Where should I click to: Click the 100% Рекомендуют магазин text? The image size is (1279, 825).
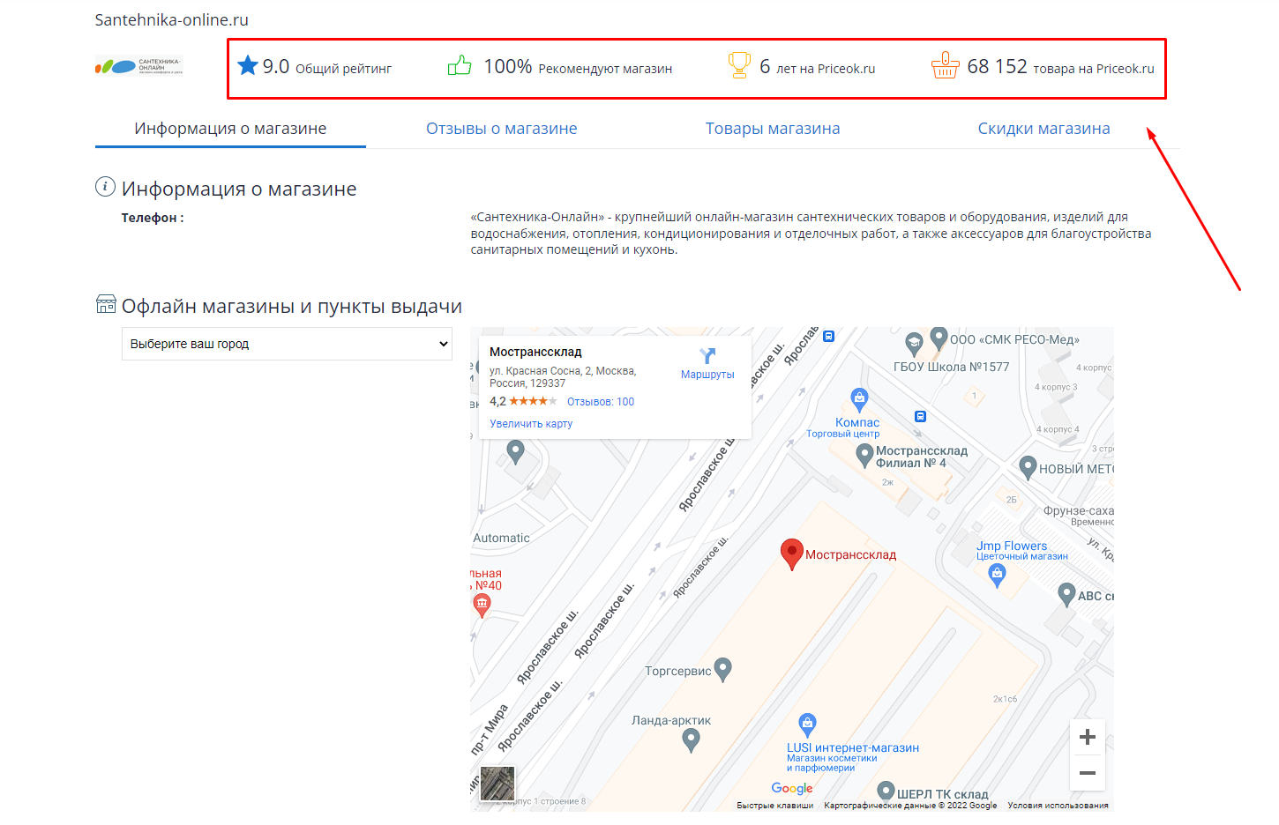578,67
